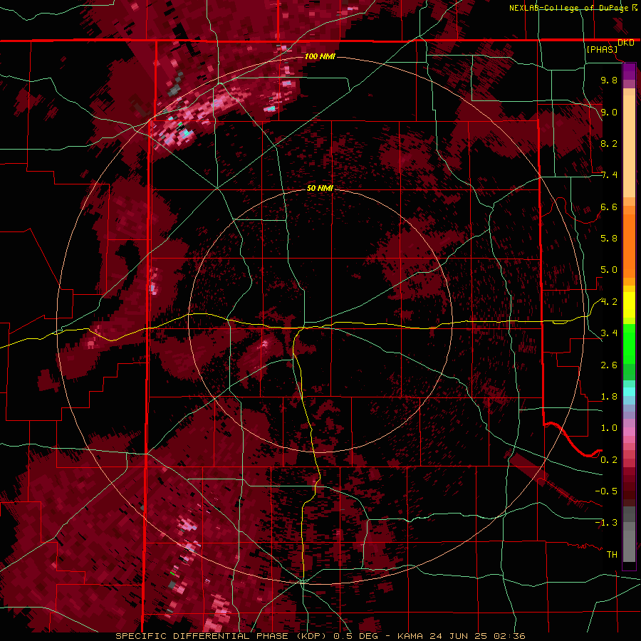
Task: Click the logo mark after DuPage
Action: pyautogui.click(x=634, y=8)
